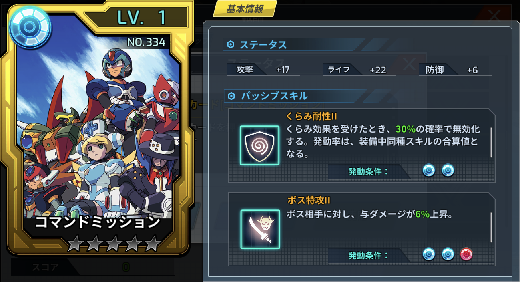The width and height of the screenshot is (520, 282).
Task: Open the 基本情報 tab
Action: [245, 9]
